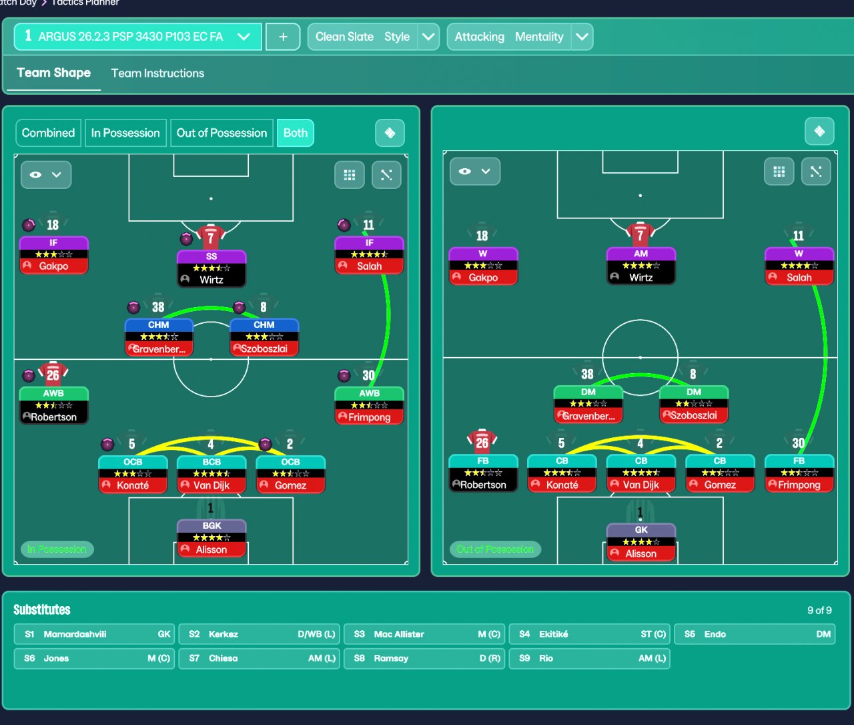Select substitute S8 Ramsay
This screenshot has width=854, height=725.
424,658
